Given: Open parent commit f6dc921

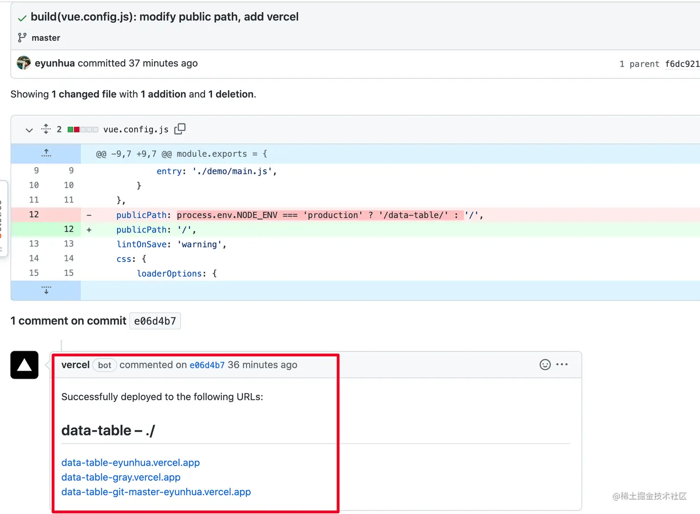Looking at the screenshot, I should (x=682, y=64).
